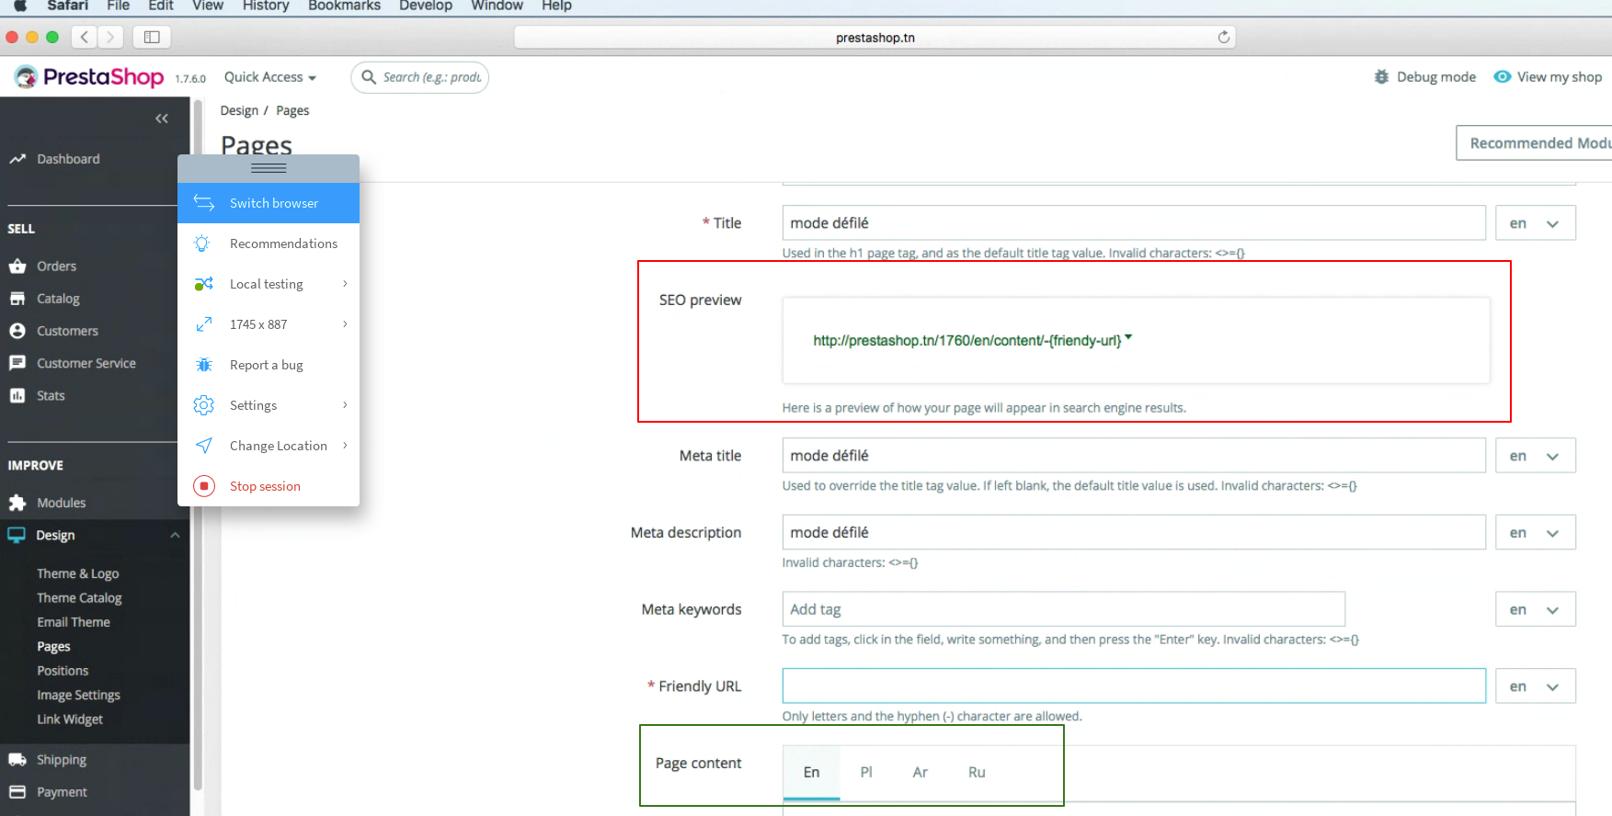This screenshot has height=816, width=1612.
Task: Expand SEO preview URL dropdown arrow
Action: 1128,338
